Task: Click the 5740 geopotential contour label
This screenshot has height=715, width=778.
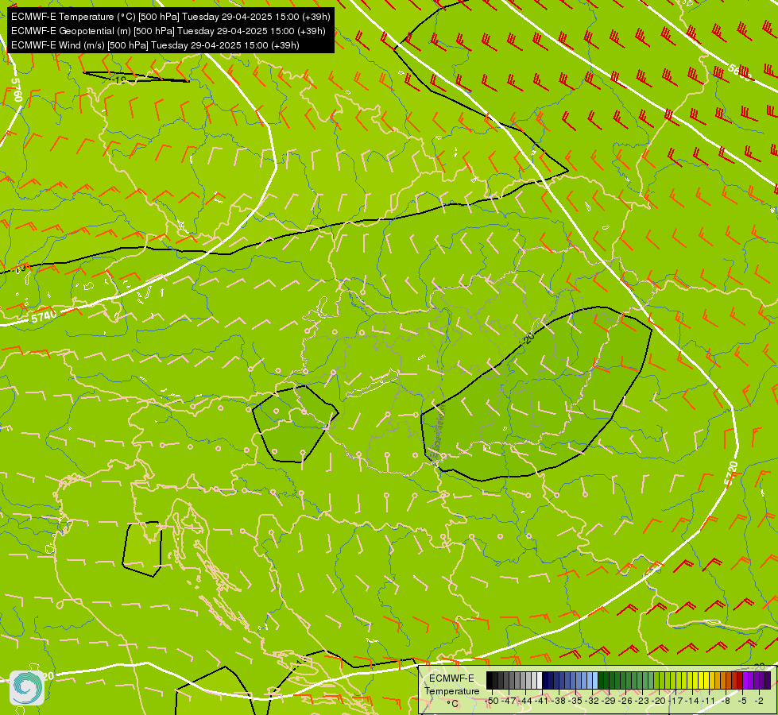Action: pos(44,316)
